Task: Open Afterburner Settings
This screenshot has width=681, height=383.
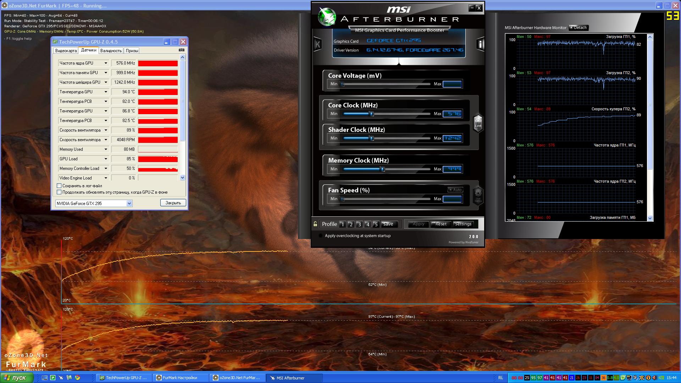Action: tap(463, 224)
